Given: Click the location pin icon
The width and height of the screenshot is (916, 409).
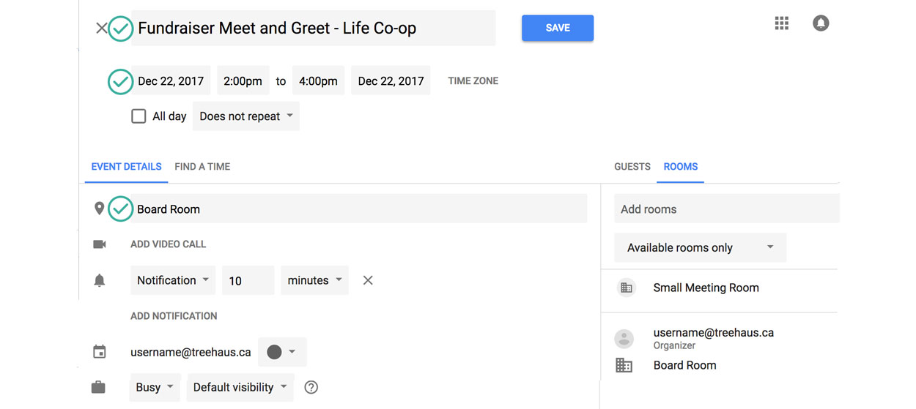Looking at the screenshot, I should pos(100,209).
